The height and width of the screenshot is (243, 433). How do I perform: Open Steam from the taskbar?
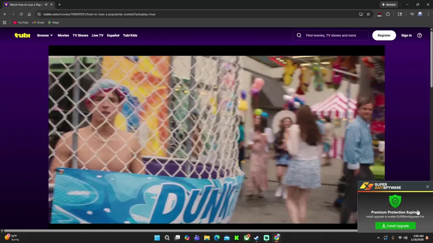coord(256,238)
